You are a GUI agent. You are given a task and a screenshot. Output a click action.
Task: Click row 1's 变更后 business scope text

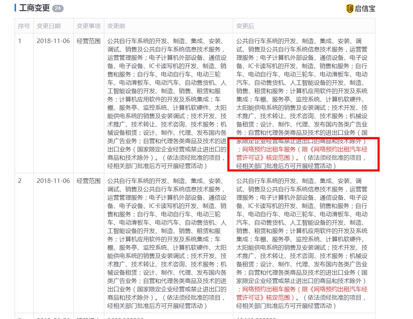pos(302,103)
